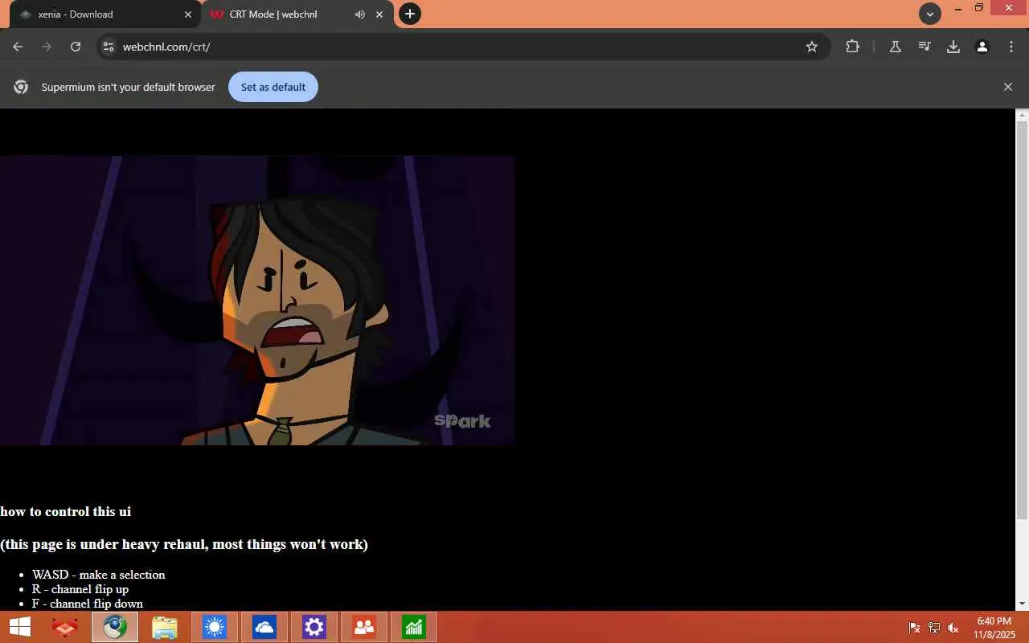
Task: Open the three-dot browser menu
Action: tap(1011, 47)
